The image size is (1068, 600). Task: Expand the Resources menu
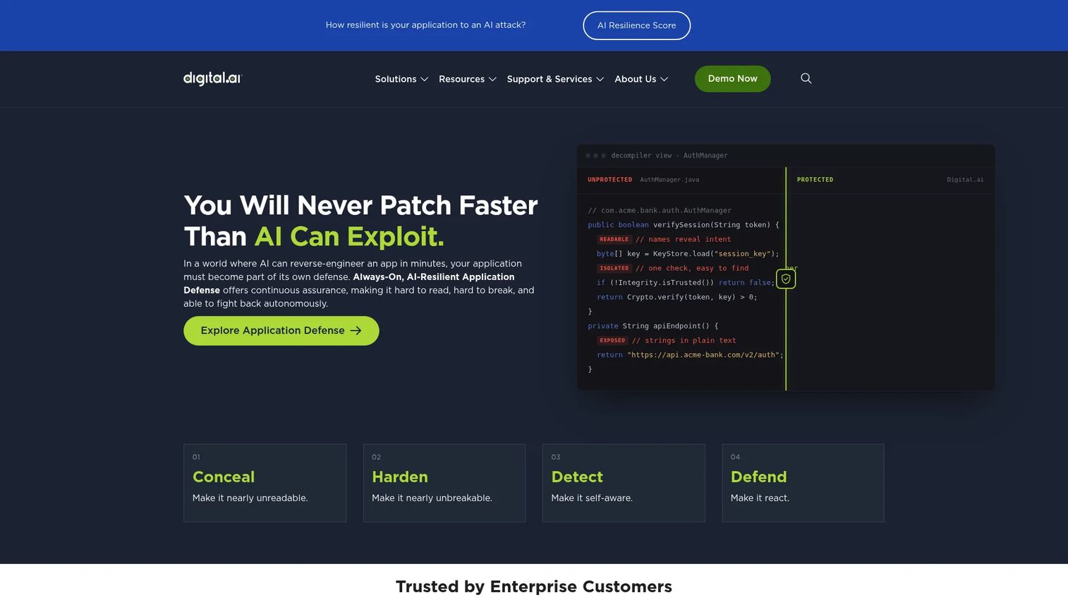(468, 79)
